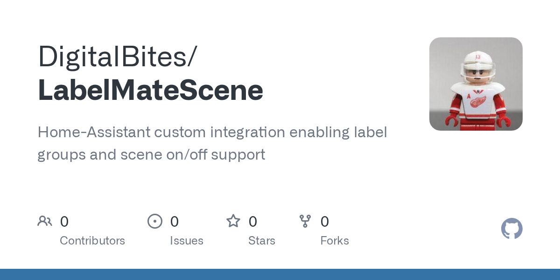Click the Contributors people icon
The image size is (560, 280).
45,221
